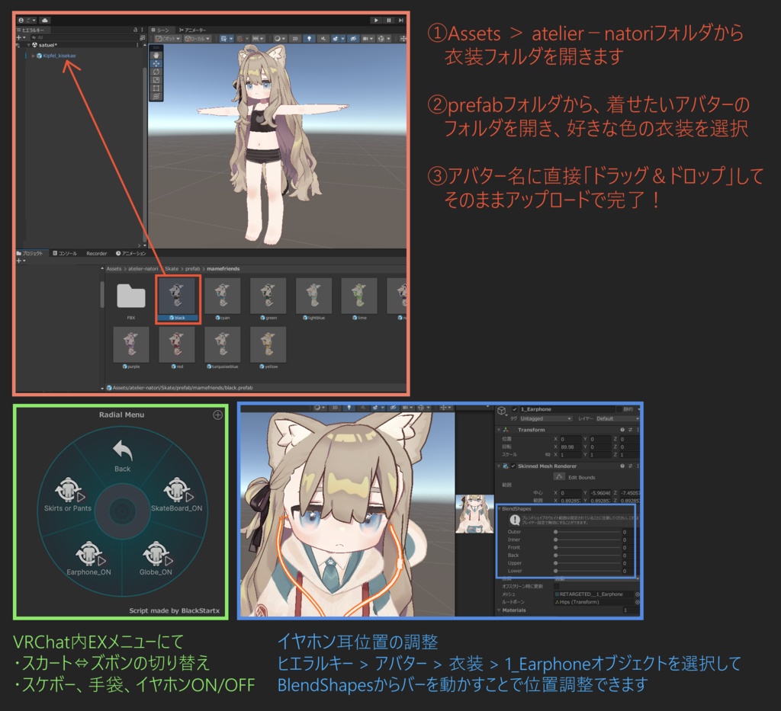Toggle the 1_Earphone object active checkbox
Screen dimensions: 781x711
[515, 409]
